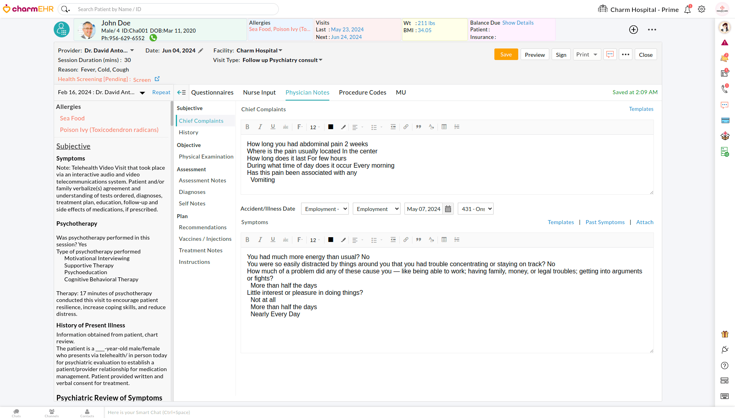Viewport: 735px width, 418px height.
Task: Open the Past Symptoms link
Action: pyautogui.click(x=605, y=223)
